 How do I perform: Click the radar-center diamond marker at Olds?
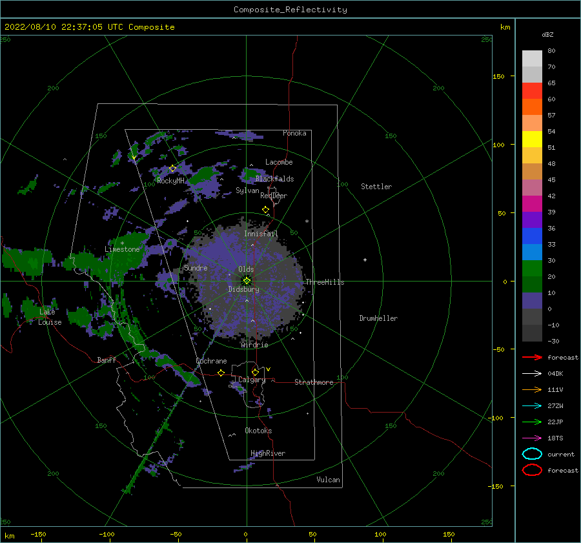[x=247, y=281]
